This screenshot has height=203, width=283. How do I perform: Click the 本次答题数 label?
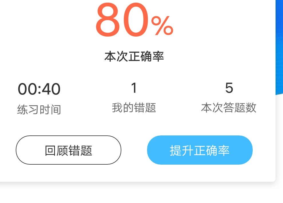[x=228, y=108]
